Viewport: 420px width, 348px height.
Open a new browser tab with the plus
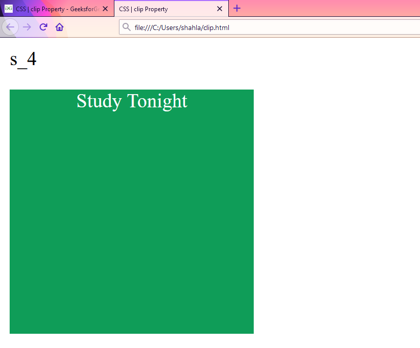[236, 8]
